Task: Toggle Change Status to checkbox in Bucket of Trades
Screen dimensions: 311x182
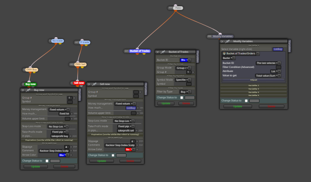Action: pos(182,97)
